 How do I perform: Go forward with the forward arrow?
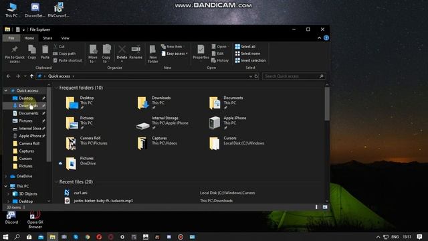pos(18,76)
